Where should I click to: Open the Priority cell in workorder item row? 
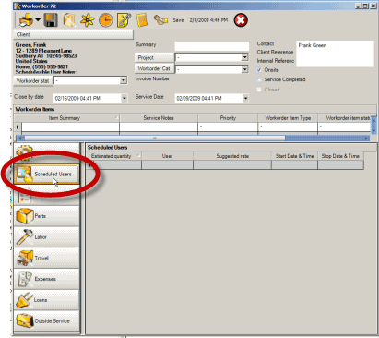(228, 127)
